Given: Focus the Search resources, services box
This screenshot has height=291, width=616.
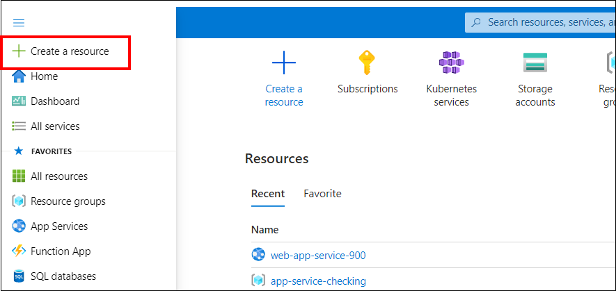Looking at the screenshot, I should pos(540,22).
